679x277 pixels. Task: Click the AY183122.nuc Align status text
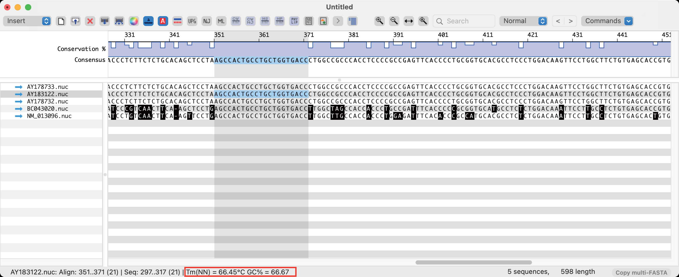64,272
